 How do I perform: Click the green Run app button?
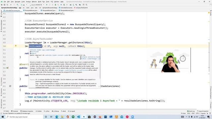(x=47, y=5)
